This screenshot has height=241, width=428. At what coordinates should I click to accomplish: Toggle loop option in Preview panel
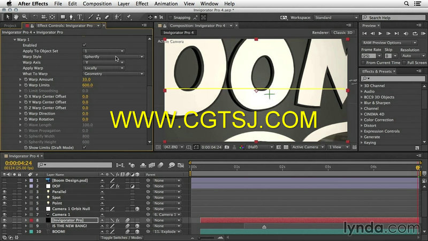(x=415, y=33)
